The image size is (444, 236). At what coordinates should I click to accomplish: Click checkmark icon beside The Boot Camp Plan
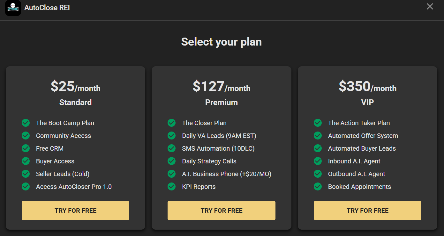tap(26, 123)
